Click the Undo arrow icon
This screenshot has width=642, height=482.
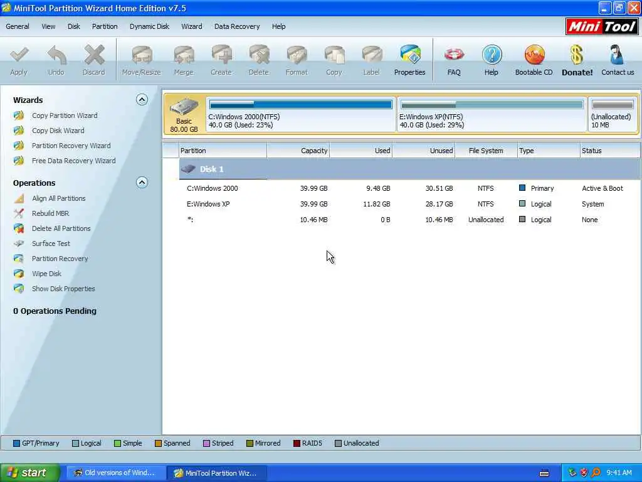click(56, 55)
